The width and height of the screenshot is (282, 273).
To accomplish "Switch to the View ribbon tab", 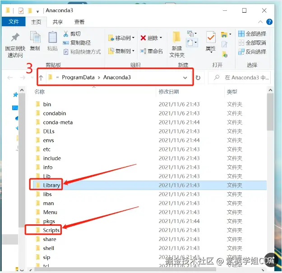I will [79, 22].
